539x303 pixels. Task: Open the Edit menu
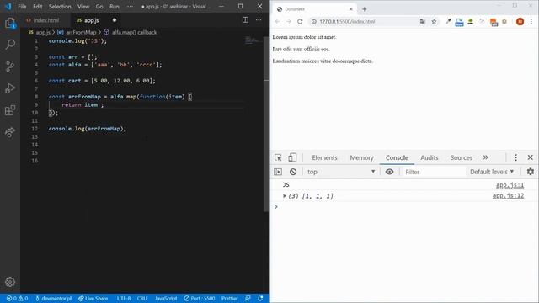point(37,7)
